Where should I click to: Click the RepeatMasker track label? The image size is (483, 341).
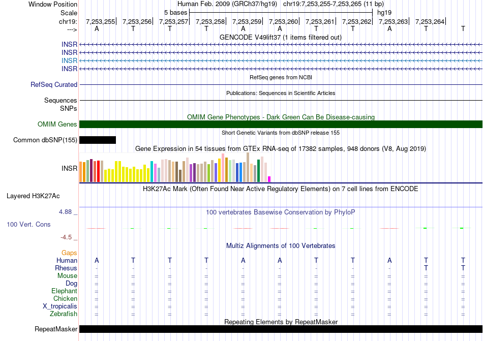55,329
